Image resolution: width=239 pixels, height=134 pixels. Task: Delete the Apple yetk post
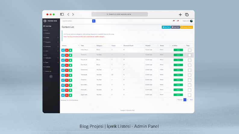pyautogui.click(x=67, y=95)
